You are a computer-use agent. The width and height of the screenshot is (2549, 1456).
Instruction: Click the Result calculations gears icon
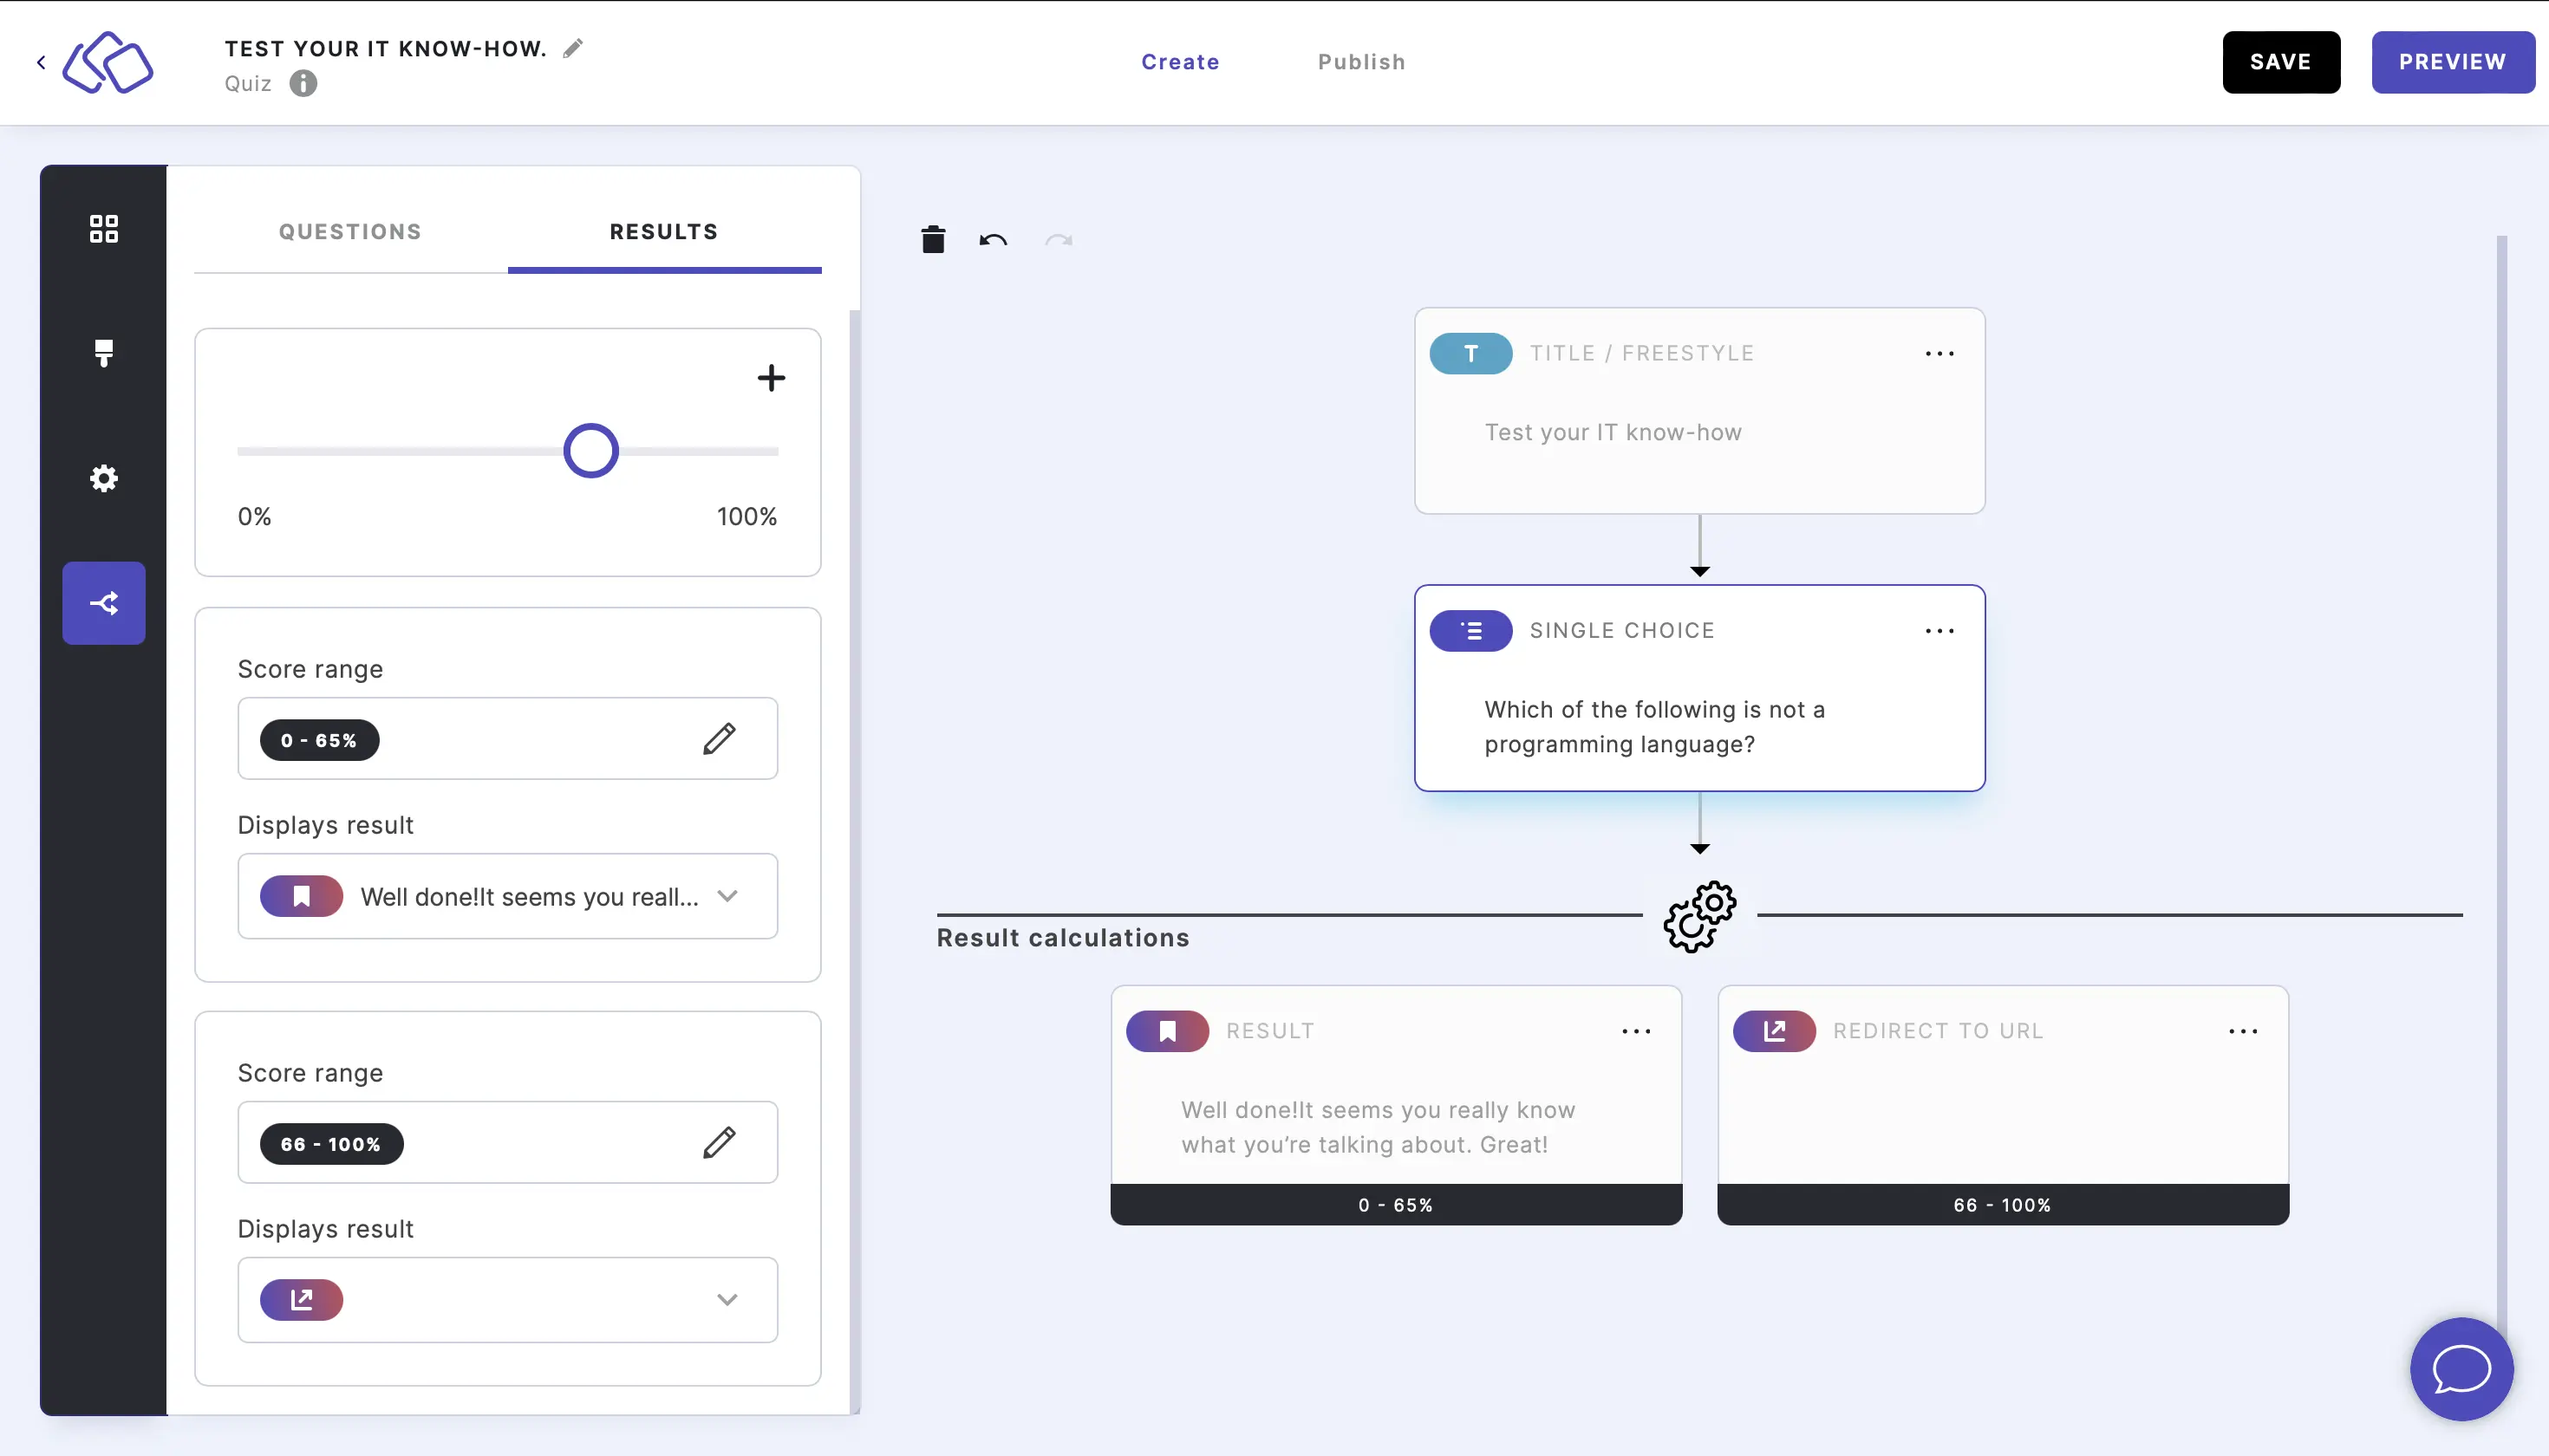(1699, 916)
